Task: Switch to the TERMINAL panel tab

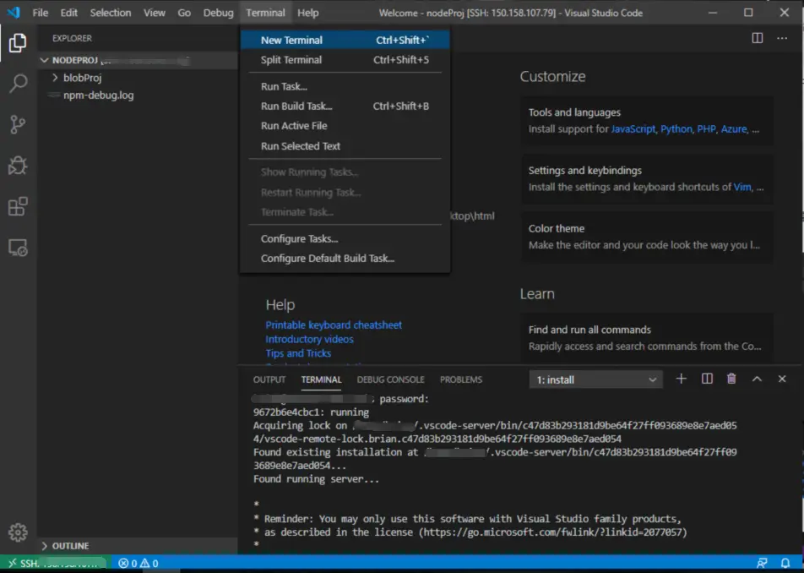Action: tap(321, 379)
